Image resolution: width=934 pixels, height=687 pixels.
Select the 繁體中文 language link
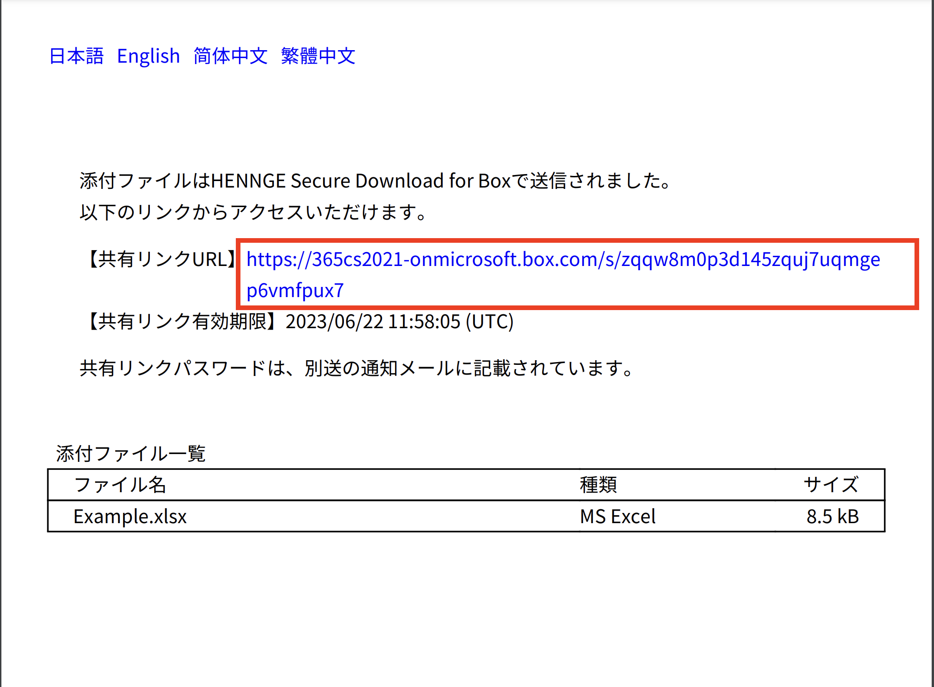[x=318, y=56]
